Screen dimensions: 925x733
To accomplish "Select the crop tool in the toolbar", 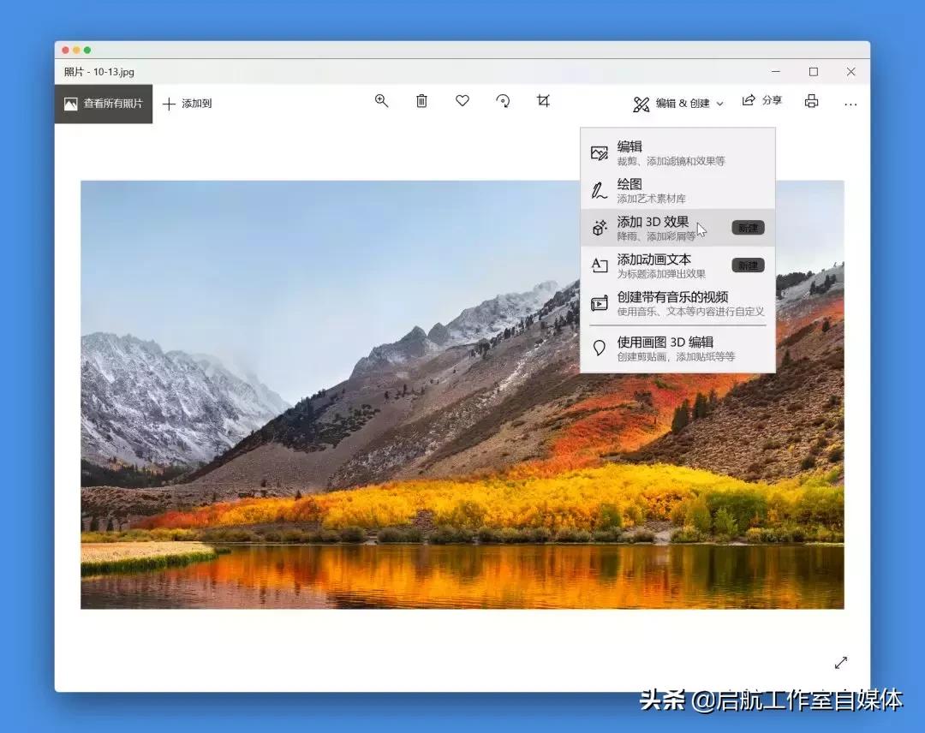I will coord(543,100).
